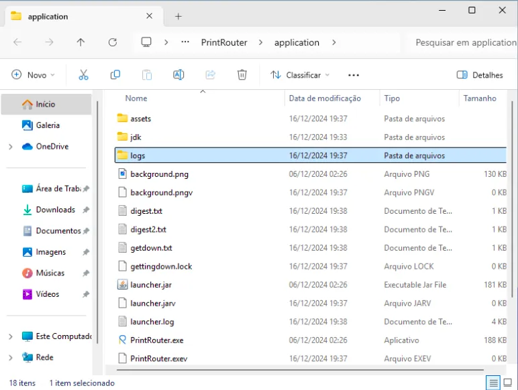This screenshot has height=390, width=518.
Task: Click the Cut scissors icon
Action: 83,75
